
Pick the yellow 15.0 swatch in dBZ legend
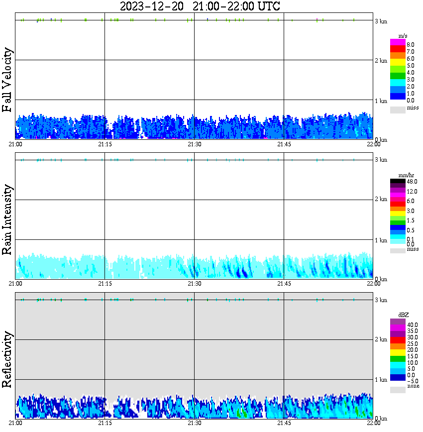(398, 353)
